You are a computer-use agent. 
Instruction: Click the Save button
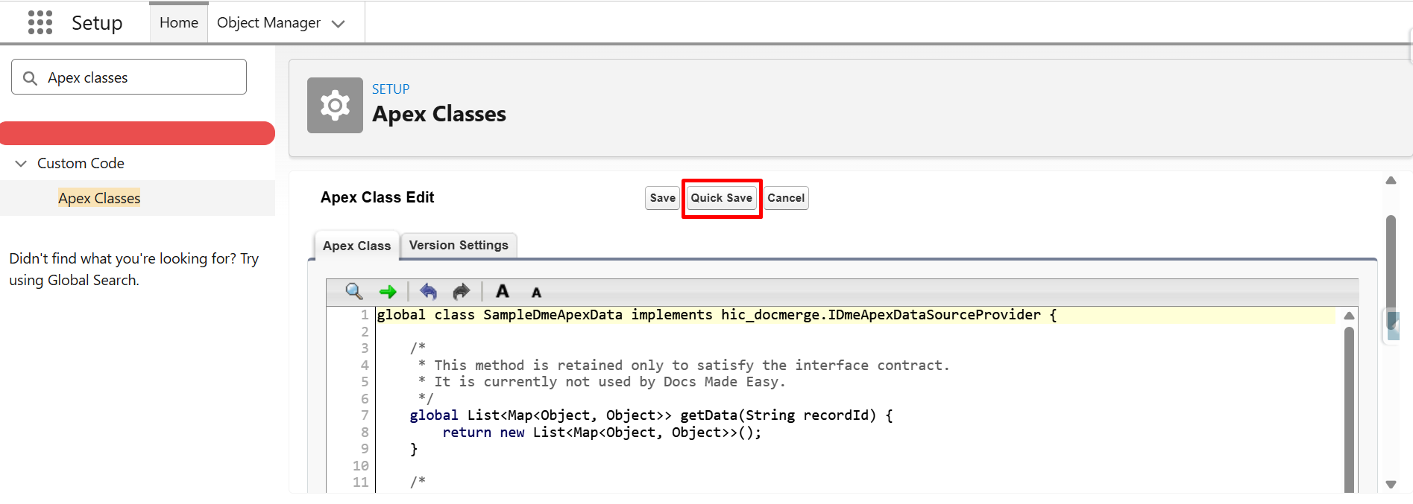coord(662,198)
